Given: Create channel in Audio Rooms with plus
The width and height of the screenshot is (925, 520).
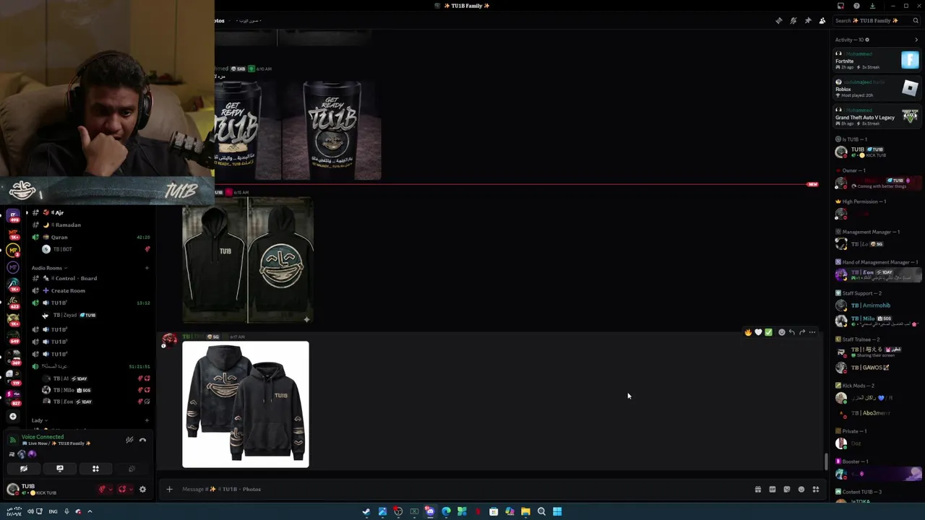Looking at the screenshot, I should pyautogui.click(x=147, y=268).
